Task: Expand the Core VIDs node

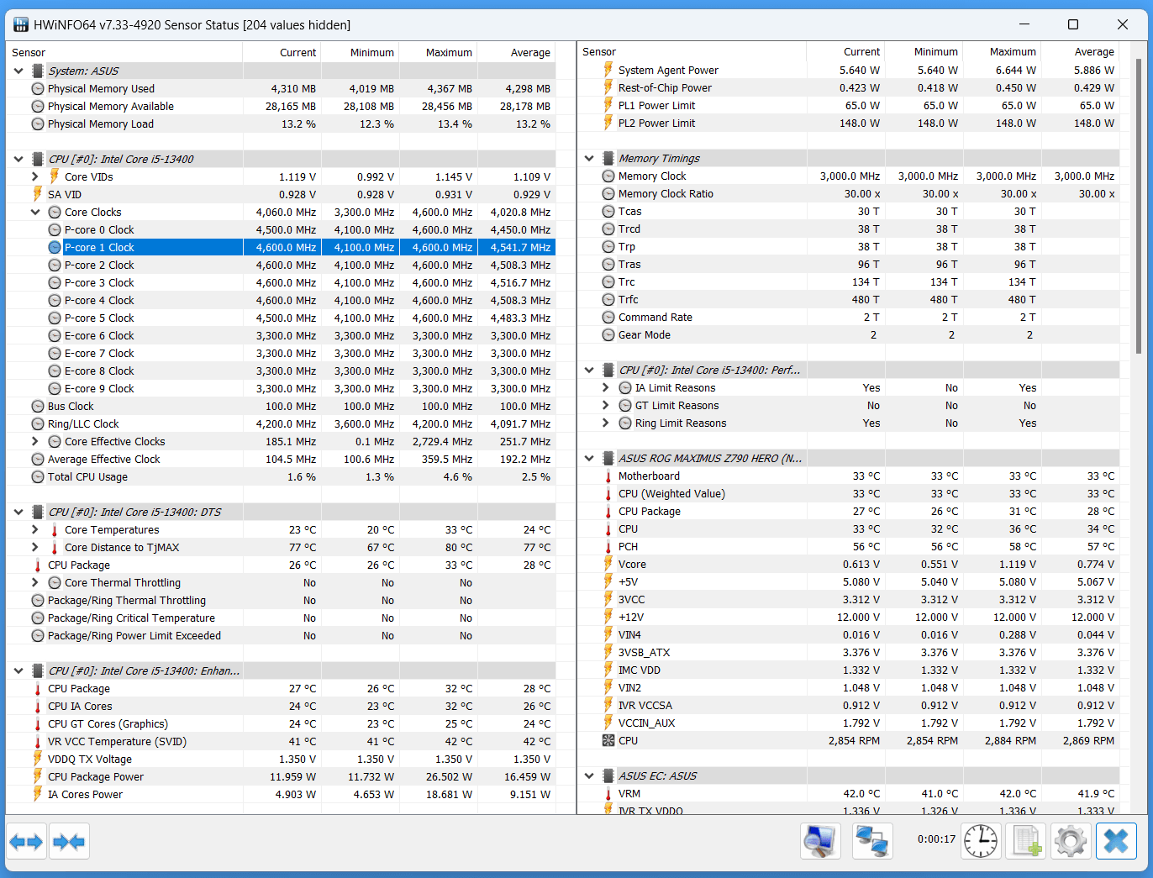Action: (x=34, y=176)
